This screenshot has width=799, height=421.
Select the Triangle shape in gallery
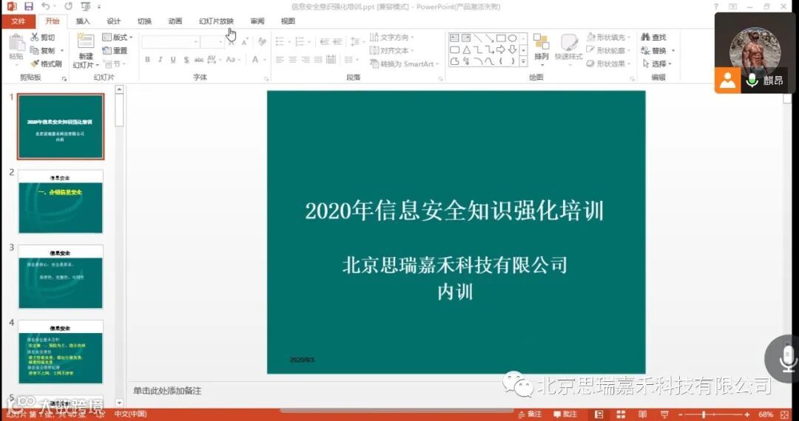466,49
